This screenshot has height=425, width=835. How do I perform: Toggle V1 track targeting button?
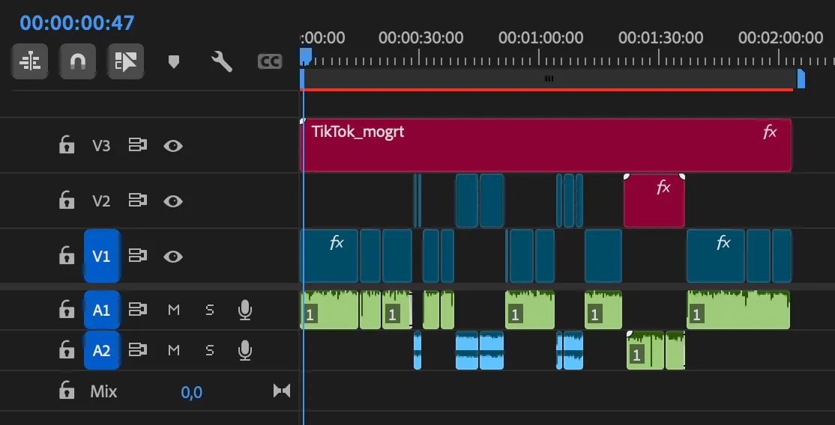click(101, 256)
